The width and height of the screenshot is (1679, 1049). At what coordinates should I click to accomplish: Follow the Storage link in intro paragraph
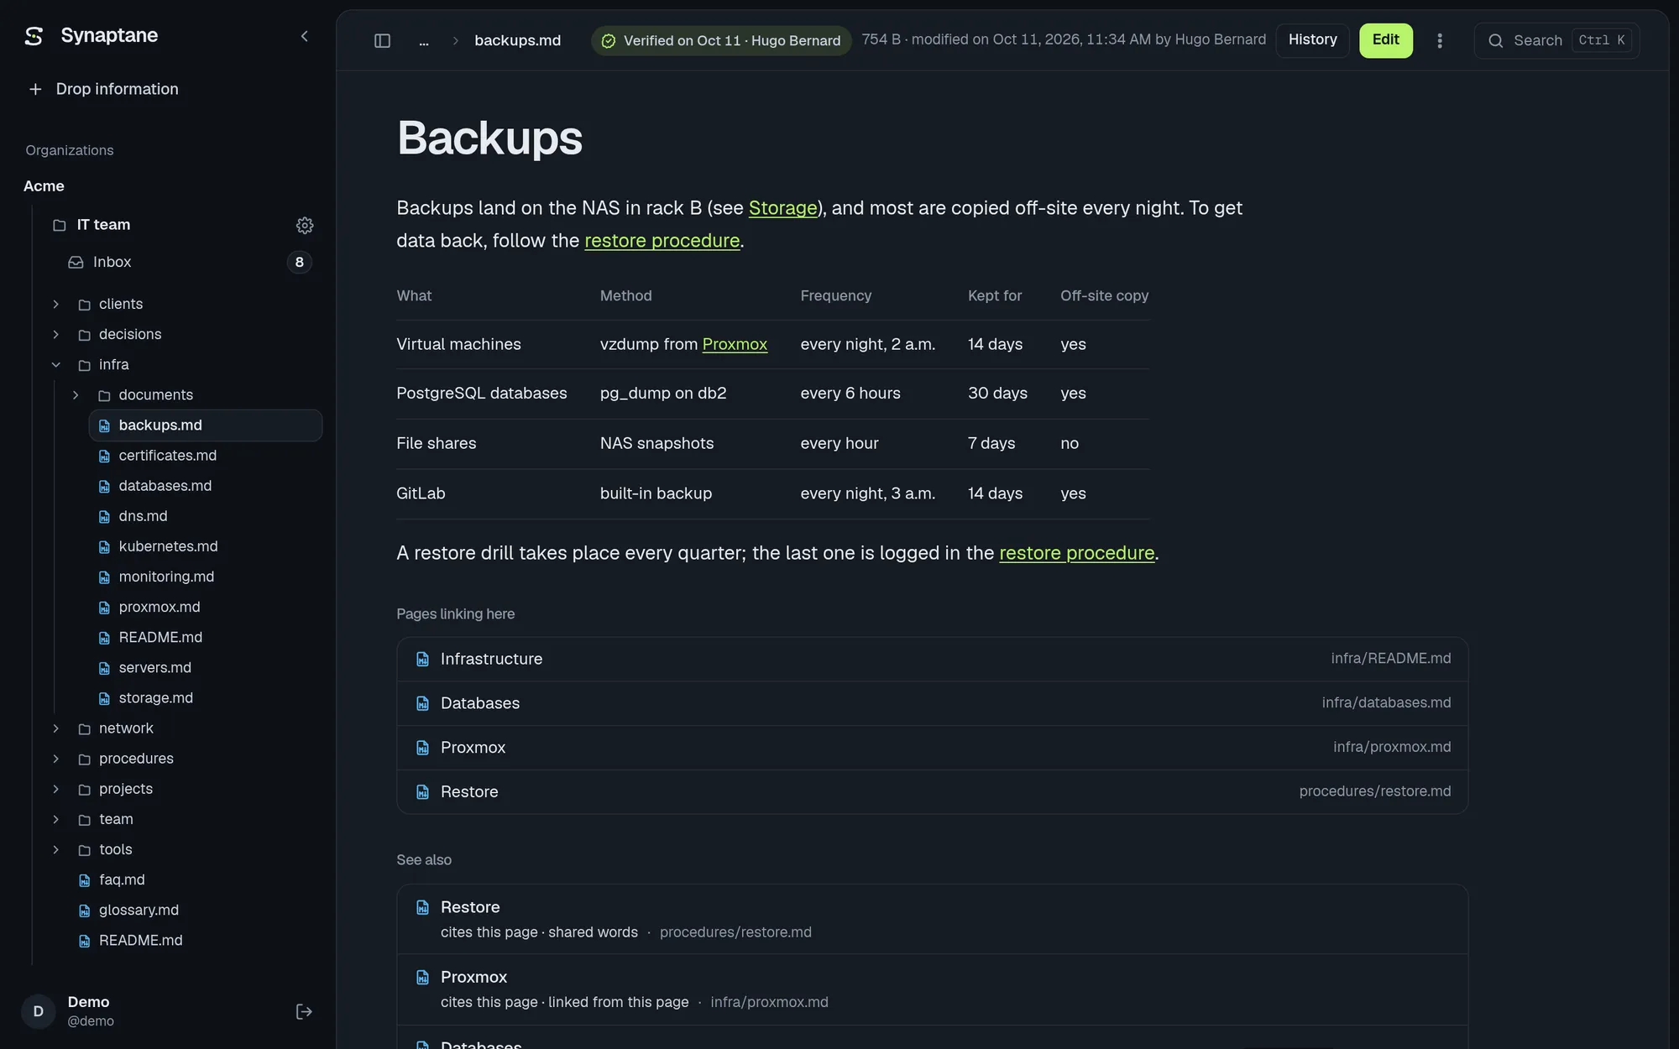(782, 207)
